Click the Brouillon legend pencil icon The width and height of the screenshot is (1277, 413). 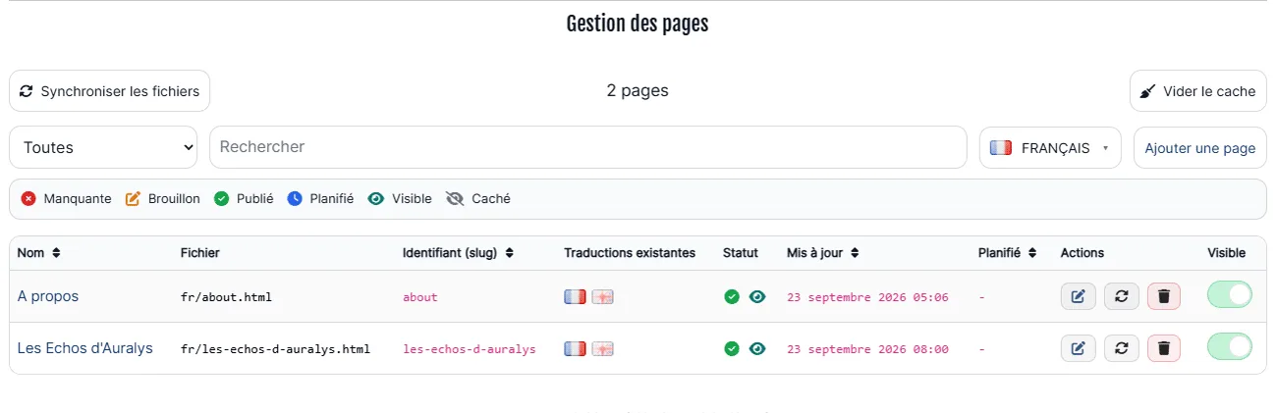[133, 199]
